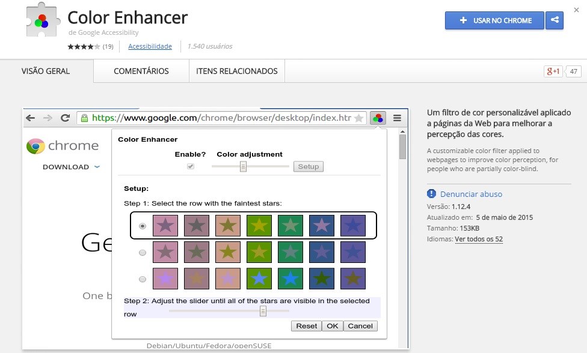The height and width of the screenshot is (353, 587).
Task: Select the third star row radio button
Action: [x=143, y=279]
